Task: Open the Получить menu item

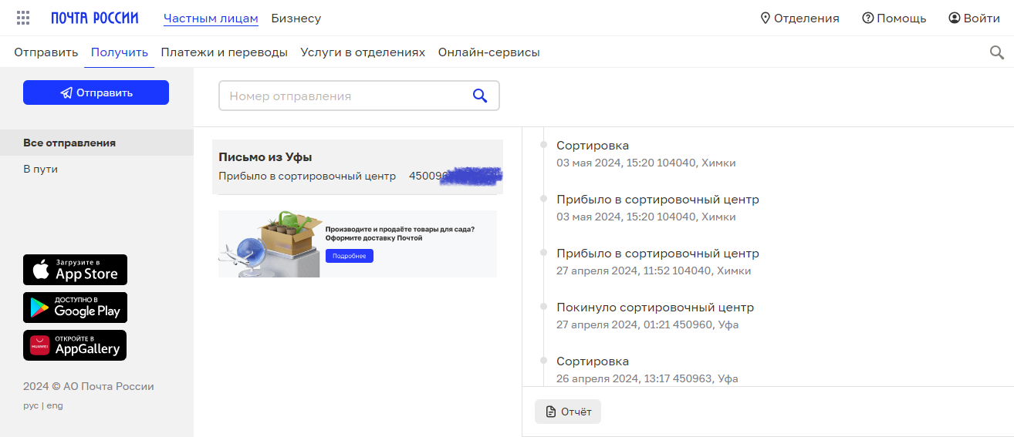Action: click(120, 52)
